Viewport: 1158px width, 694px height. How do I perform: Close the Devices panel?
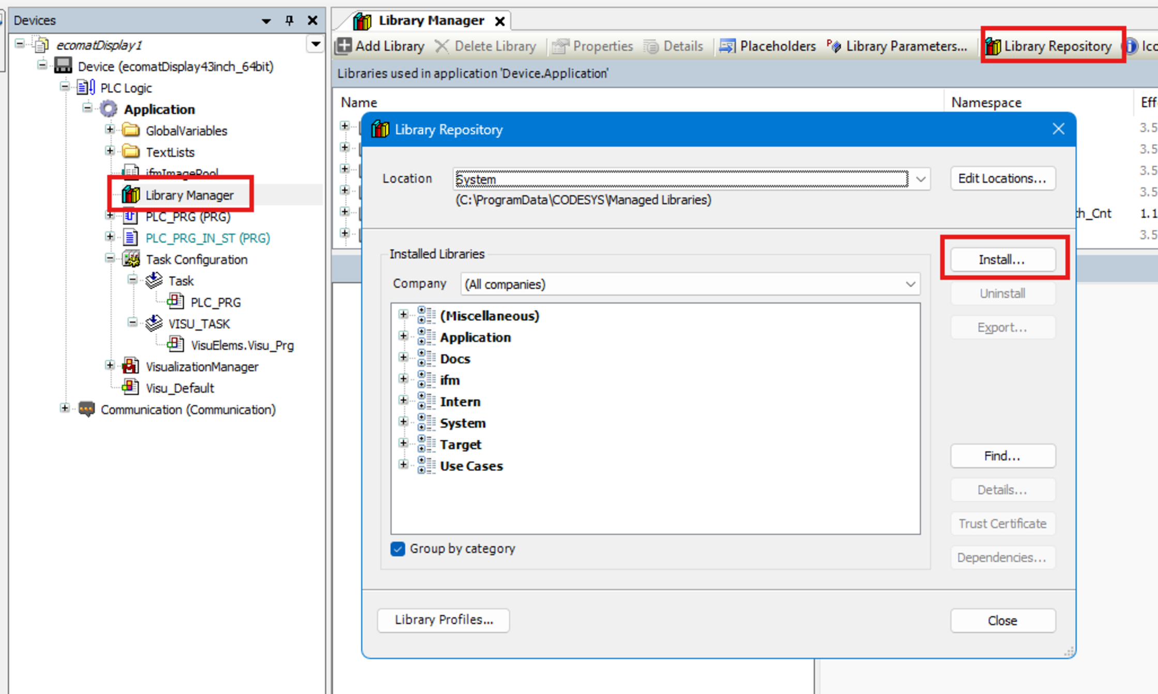(312, 20)
